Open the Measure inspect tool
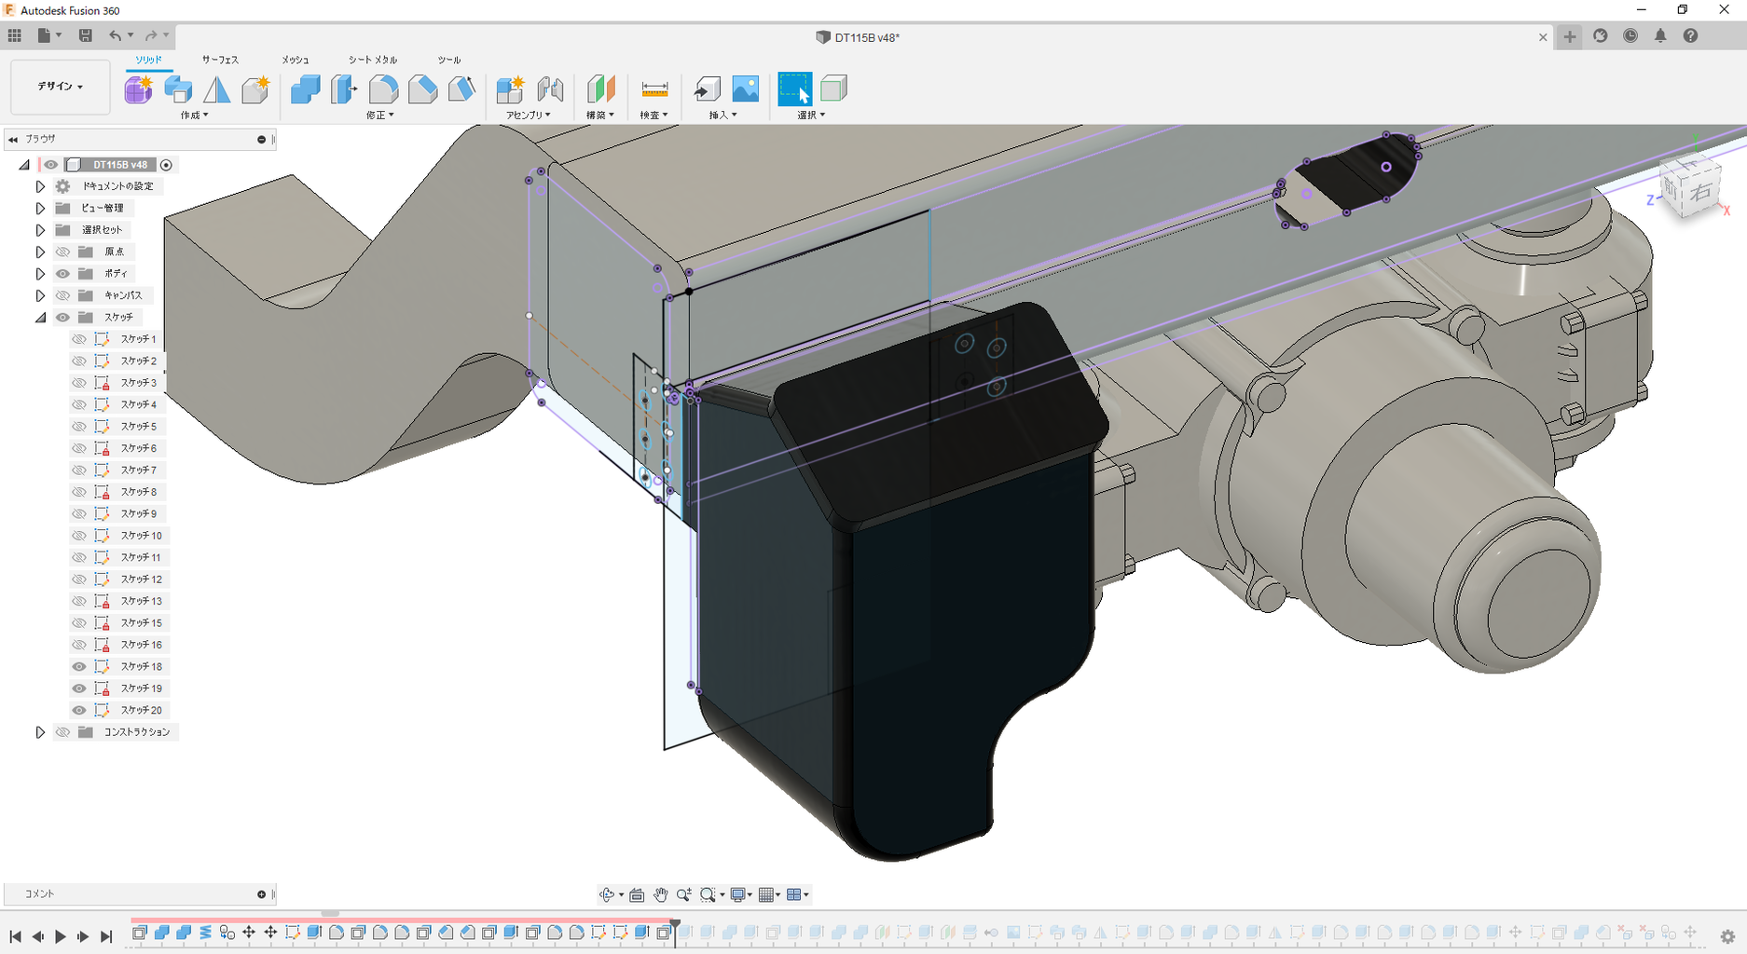 pyautogui.click(x=654, y=89)
